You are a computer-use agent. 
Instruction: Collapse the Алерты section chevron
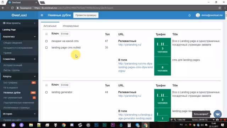point(35,76)
